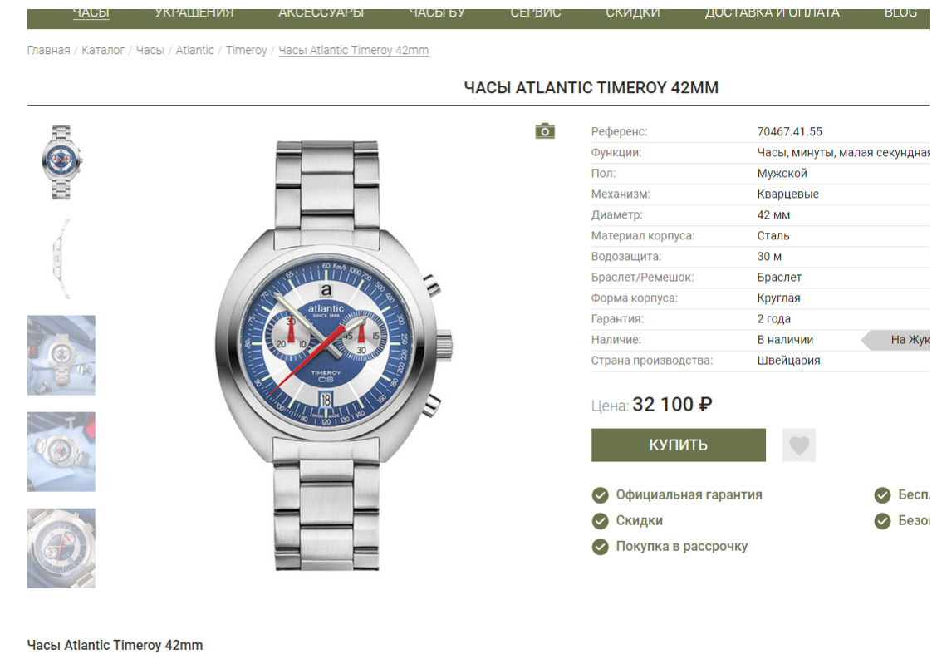932x659 pixels.
Task: Open the close-up dial thumbnail
Action: (x=61, y=548)
